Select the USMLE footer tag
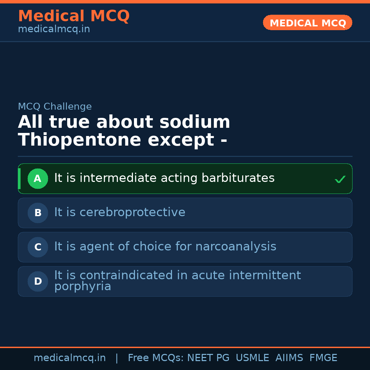The height and width of the screenshot is (370, 370). [252, 358]
